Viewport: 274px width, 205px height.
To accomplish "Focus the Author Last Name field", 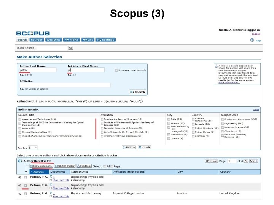I will [38, 70].
